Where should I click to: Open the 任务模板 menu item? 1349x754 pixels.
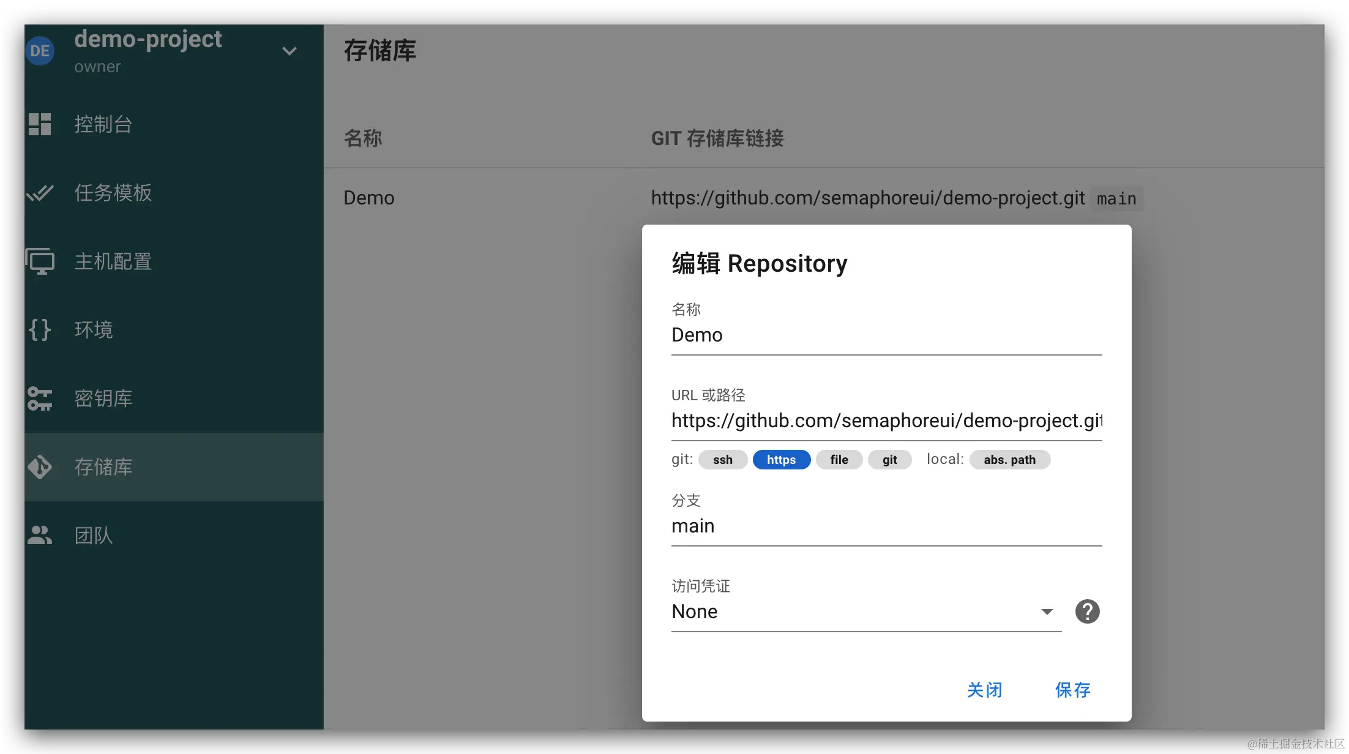tap(113, 193)
